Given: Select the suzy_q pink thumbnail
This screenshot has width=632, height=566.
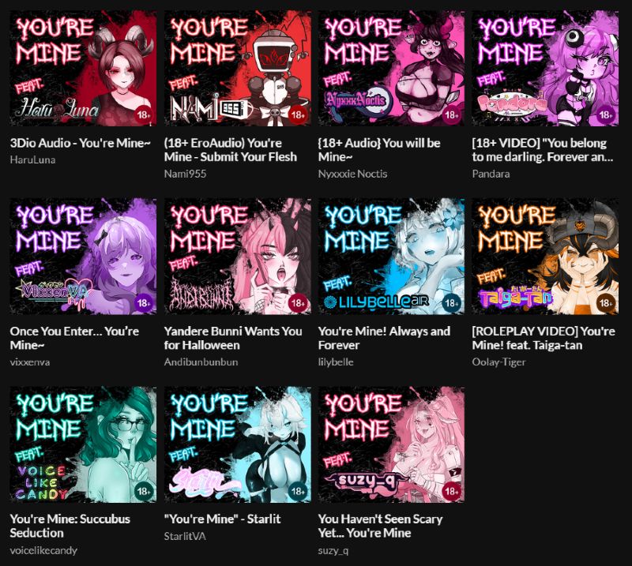Looking at the screenshot, I should tap(391, 444).
